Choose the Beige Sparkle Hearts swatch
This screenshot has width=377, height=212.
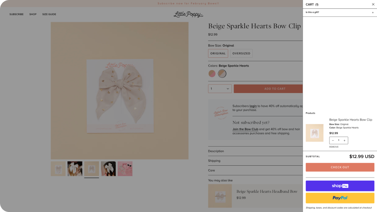[222, 74]
